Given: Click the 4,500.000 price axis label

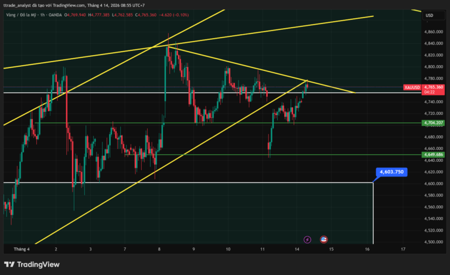Looking at the screenshot, I should click(x=434, y=242).
